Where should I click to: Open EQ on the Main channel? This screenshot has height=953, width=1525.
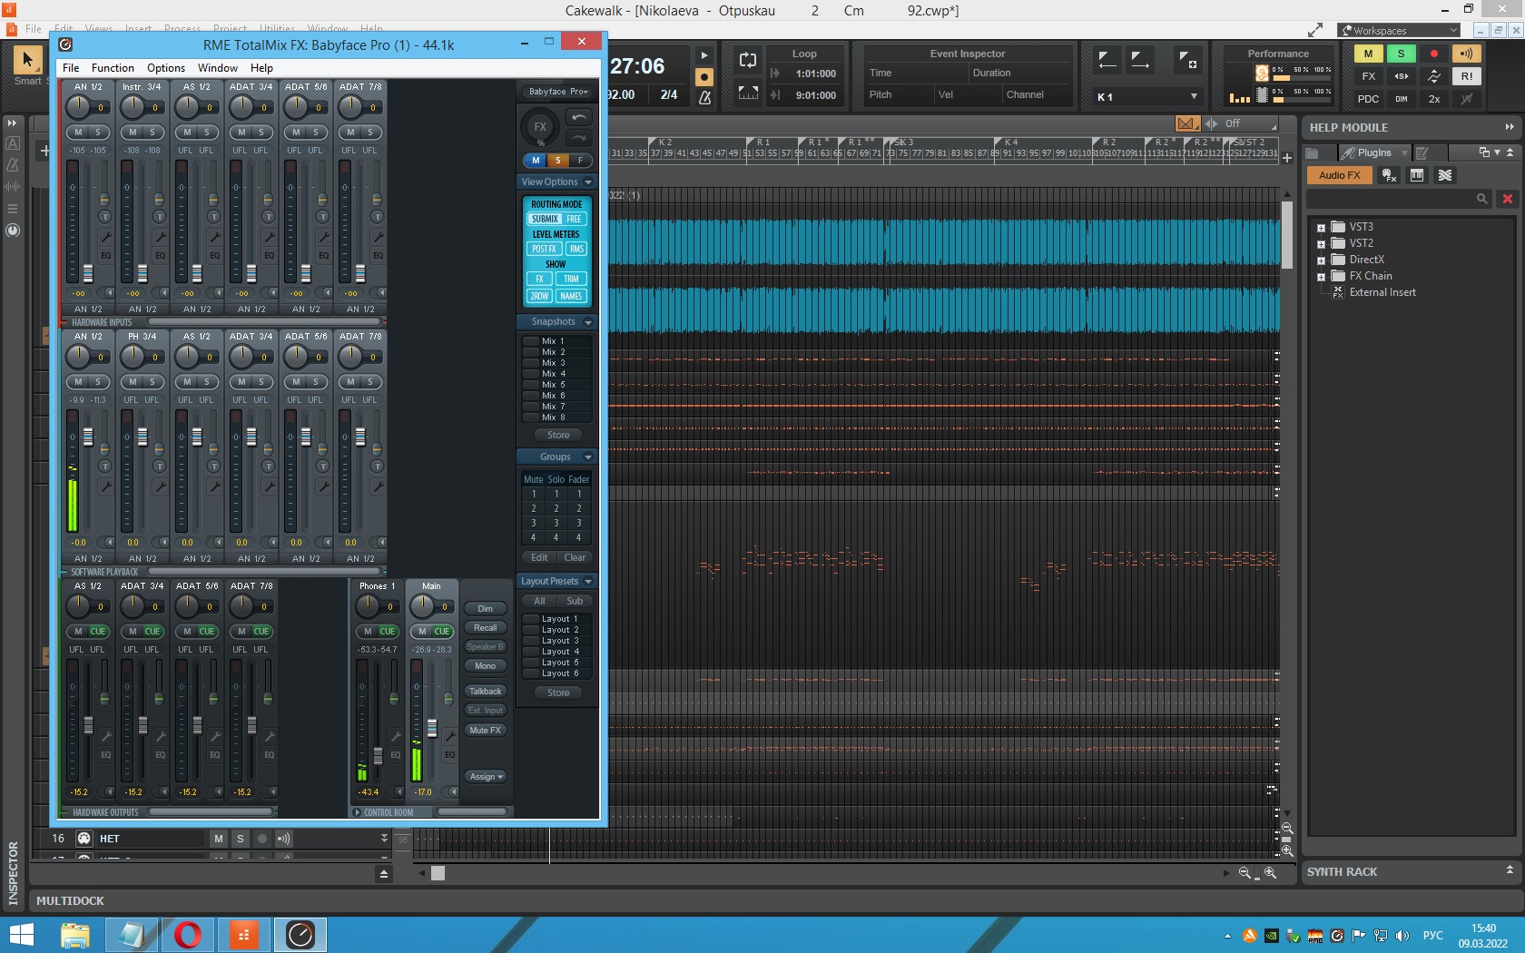click(x=449, y=755)
